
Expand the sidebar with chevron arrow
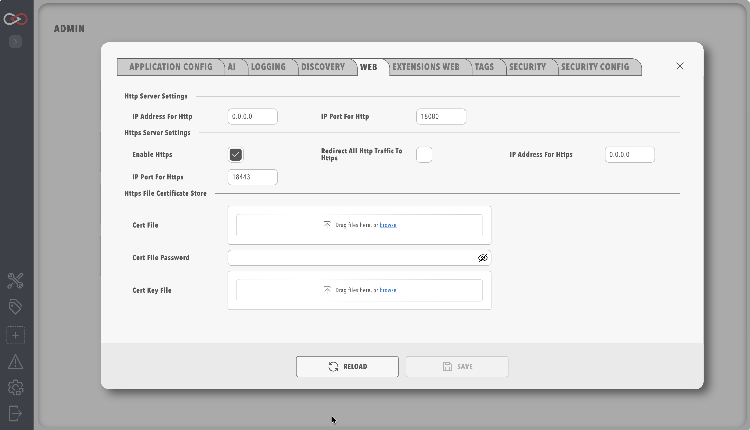click(x=15, y=42)
